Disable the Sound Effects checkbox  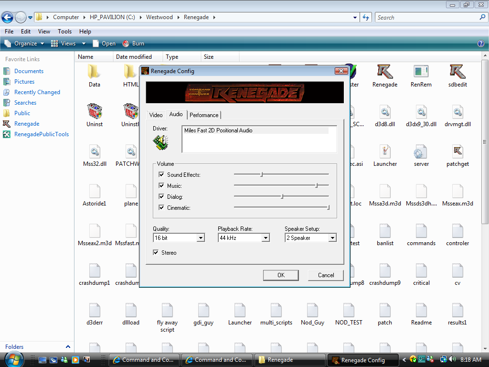161,175
